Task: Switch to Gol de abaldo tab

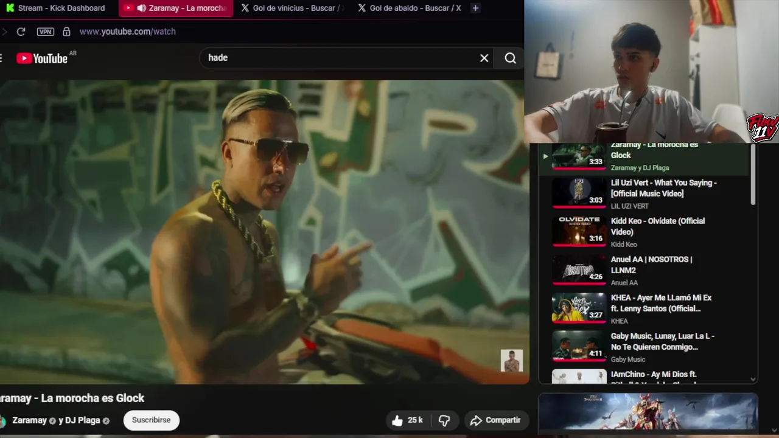Action: click(x=409, y=8)
